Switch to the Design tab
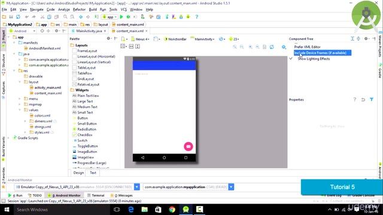 pyautogui.click(x=78, y=173)
